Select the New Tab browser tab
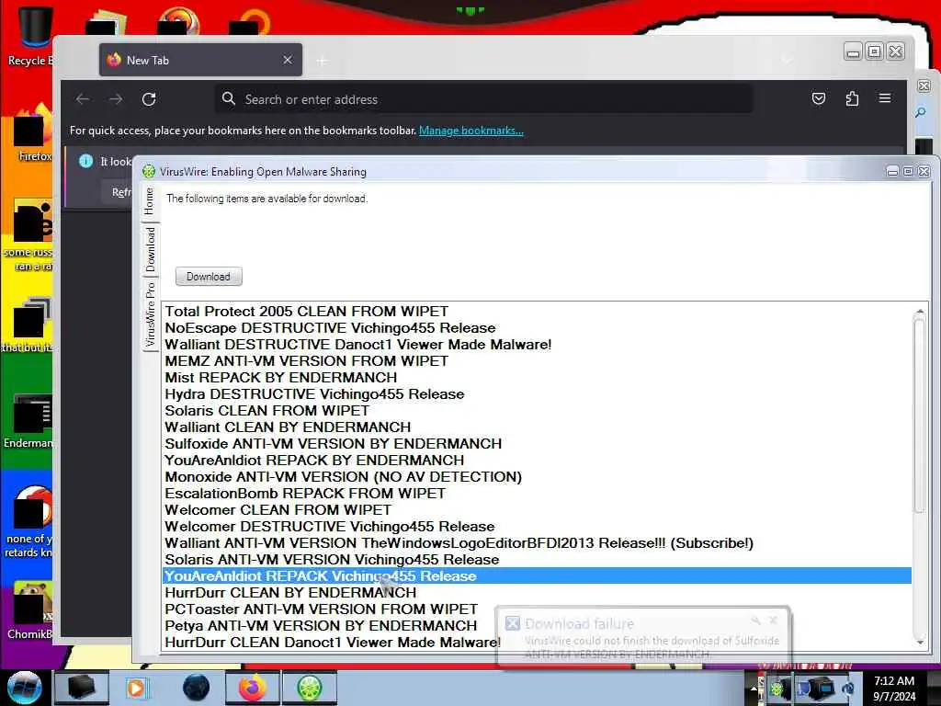Image resolution: width=941 pixels, height=706 pixels. (200, 60)
